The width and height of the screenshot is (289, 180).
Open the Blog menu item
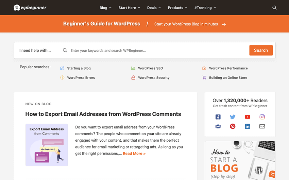pos(103,8)
